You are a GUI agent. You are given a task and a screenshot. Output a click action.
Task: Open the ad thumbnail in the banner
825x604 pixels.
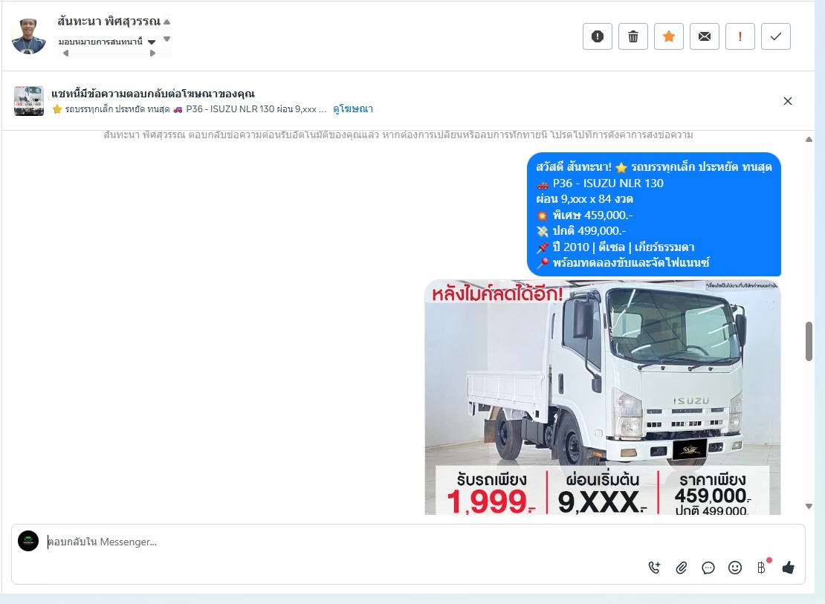pos(29,101)
